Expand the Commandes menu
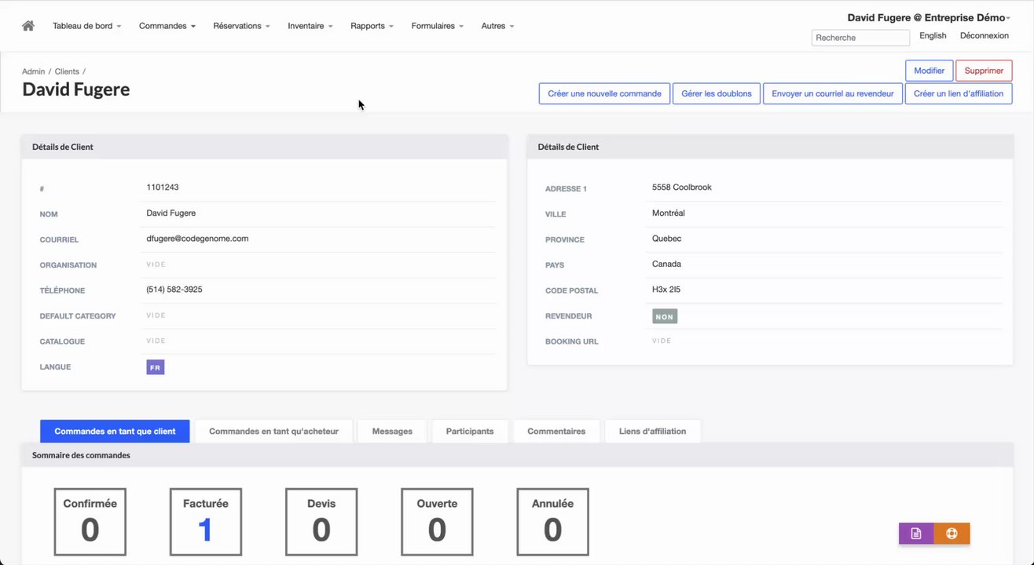The image size is (1034, 565). point(167,26)
